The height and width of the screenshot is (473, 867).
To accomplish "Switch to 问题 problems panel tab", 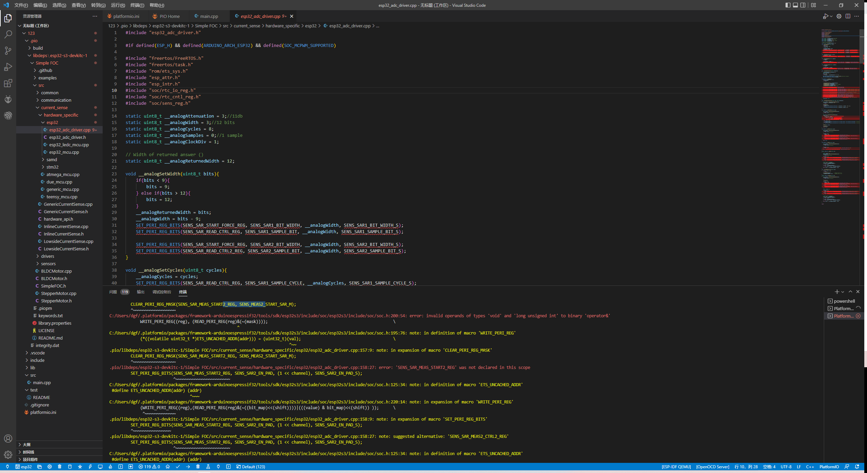I will click(x=113, y=292).
